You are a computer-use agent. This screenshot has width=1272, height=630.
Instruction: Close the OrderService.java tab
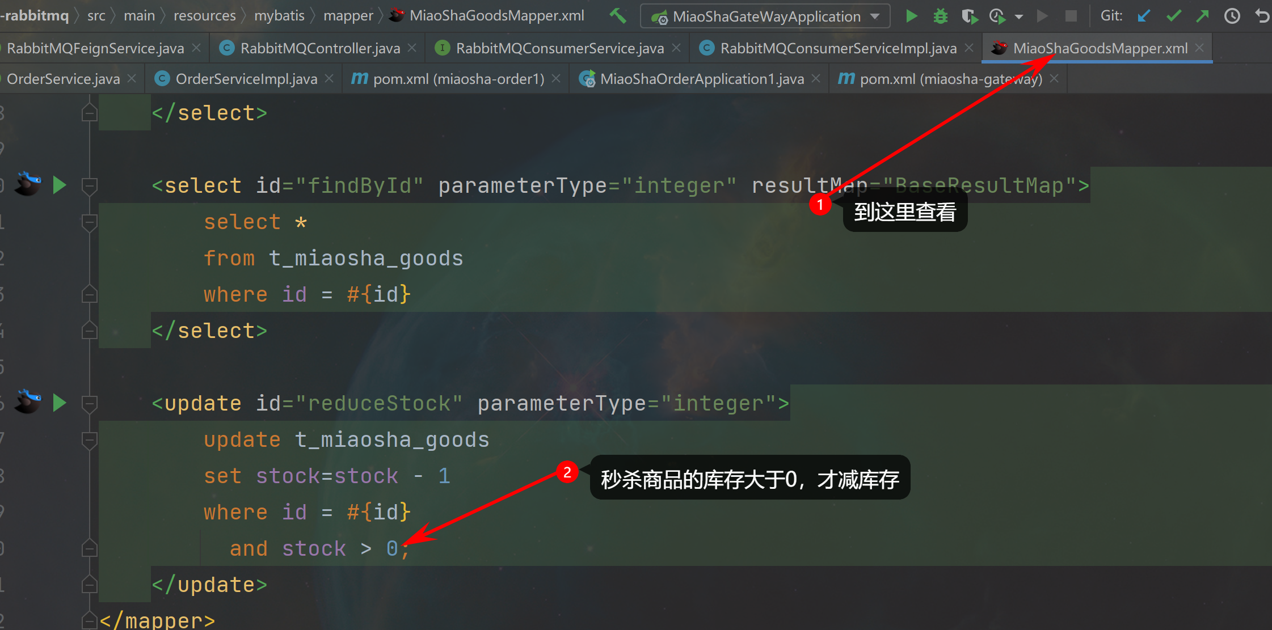tap(131, 78)
